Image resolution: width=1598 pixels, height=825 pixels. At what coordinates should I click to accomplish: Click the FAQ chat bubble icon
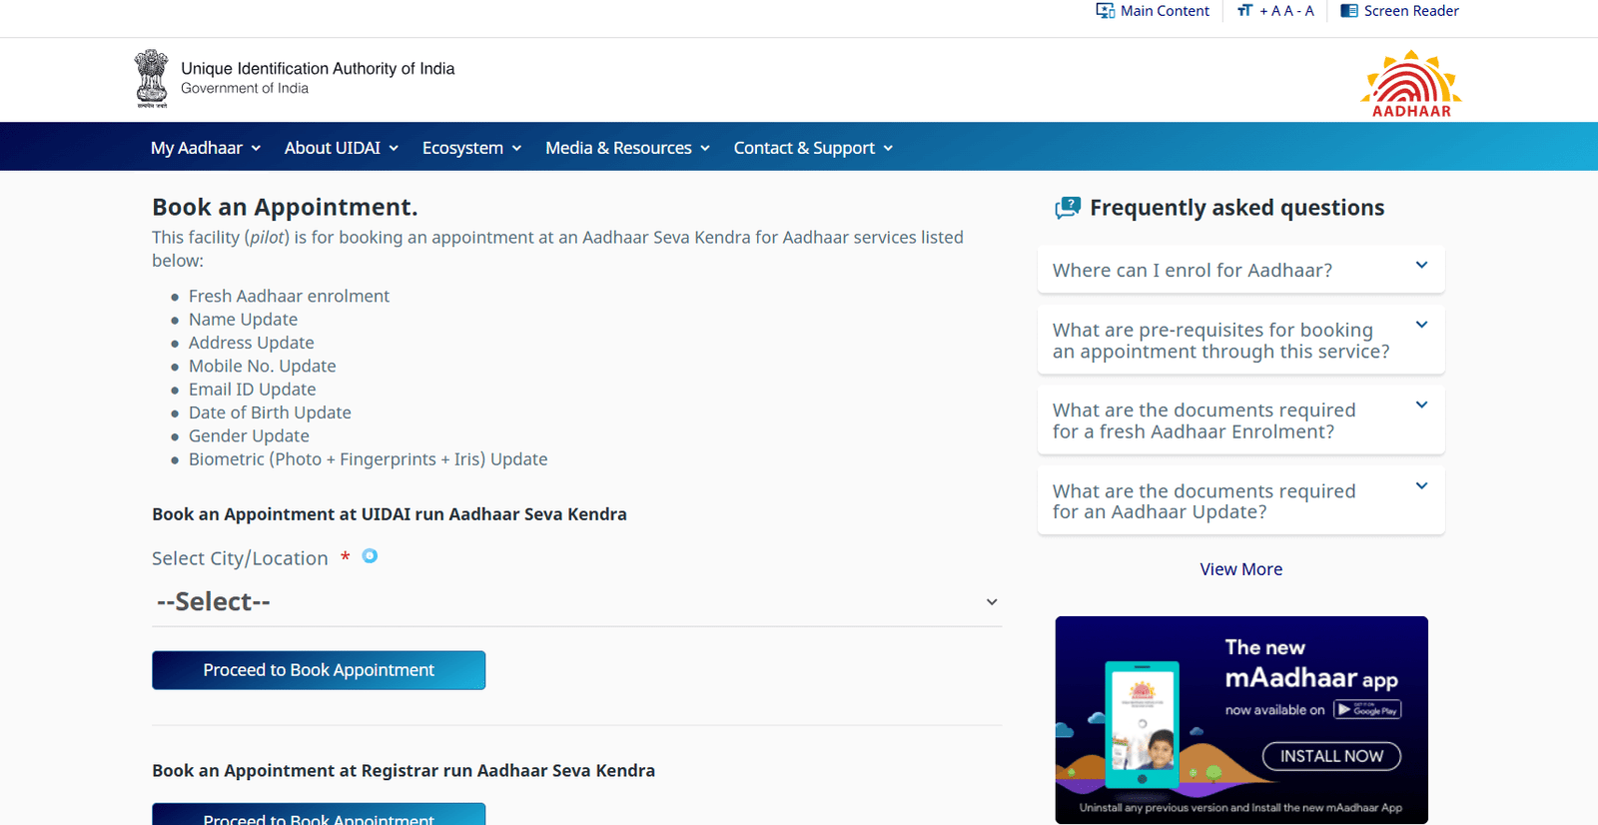point(1068,208)
